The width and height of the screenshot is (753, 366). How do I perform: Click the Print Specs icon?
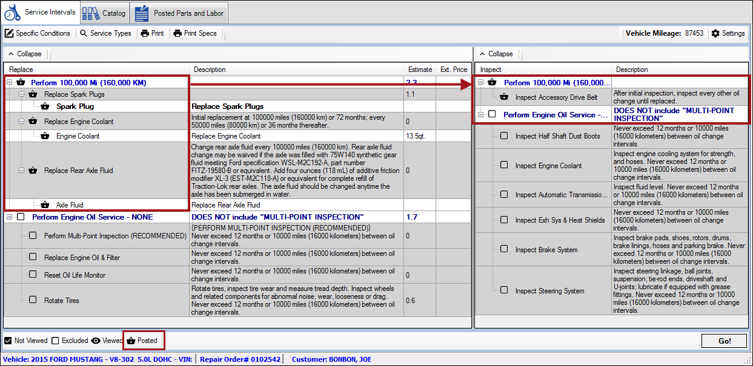click(179, 33)
